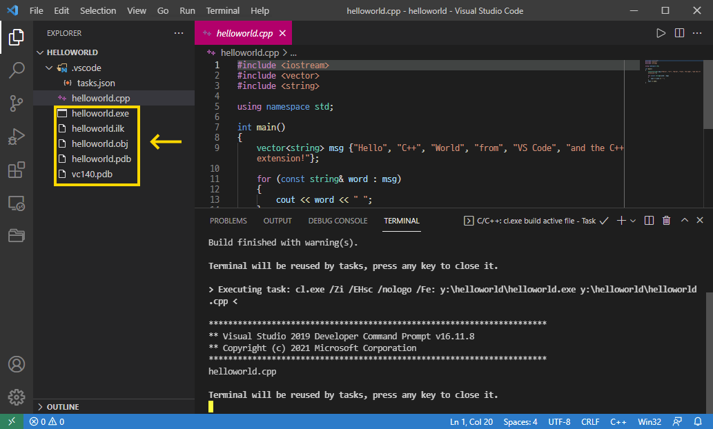Open the terminal launch profile dropdown arrow
The width and height of the screenshot is (713, 429).
(633, 221)
